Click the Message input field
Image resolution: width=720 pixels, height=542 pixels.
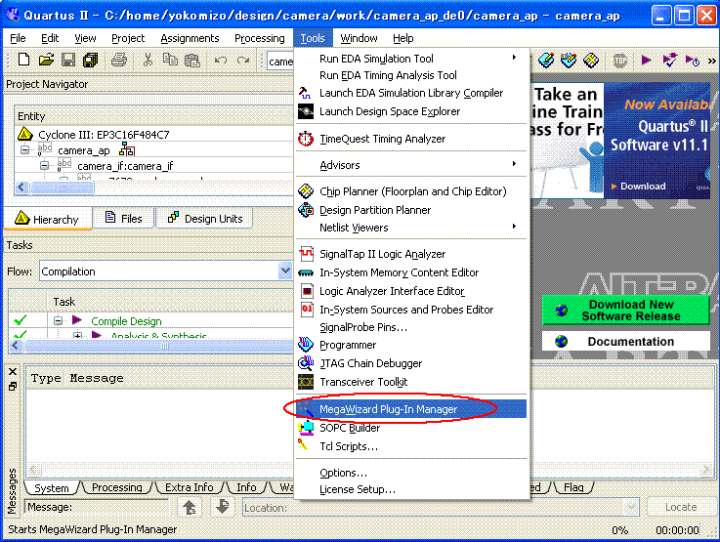97,507
